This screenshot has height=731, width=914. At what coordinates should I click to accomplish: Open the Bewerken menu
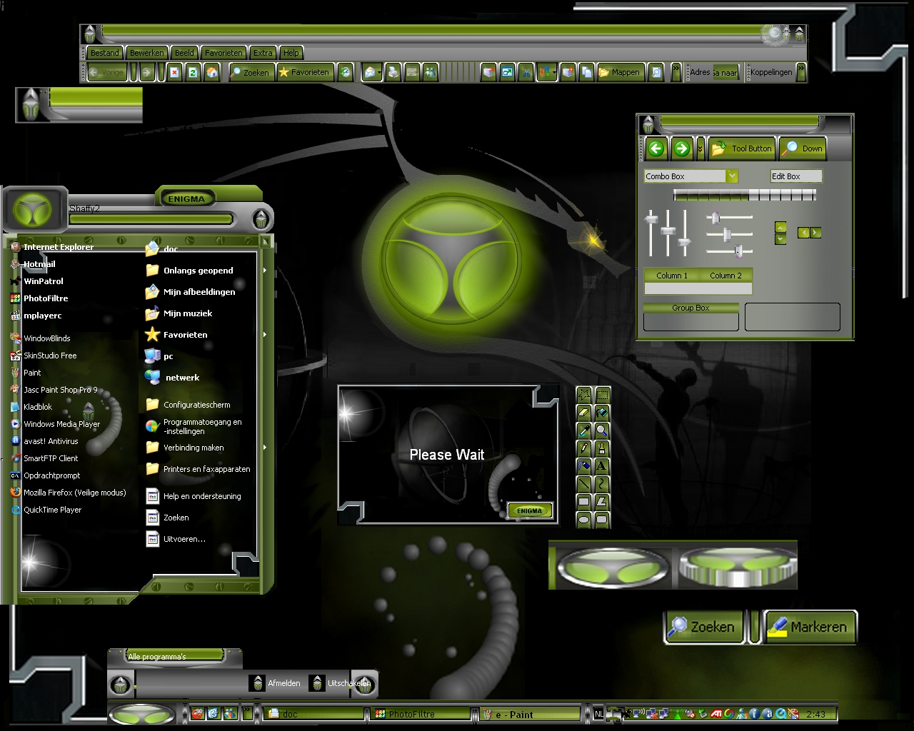click(146, 53)
